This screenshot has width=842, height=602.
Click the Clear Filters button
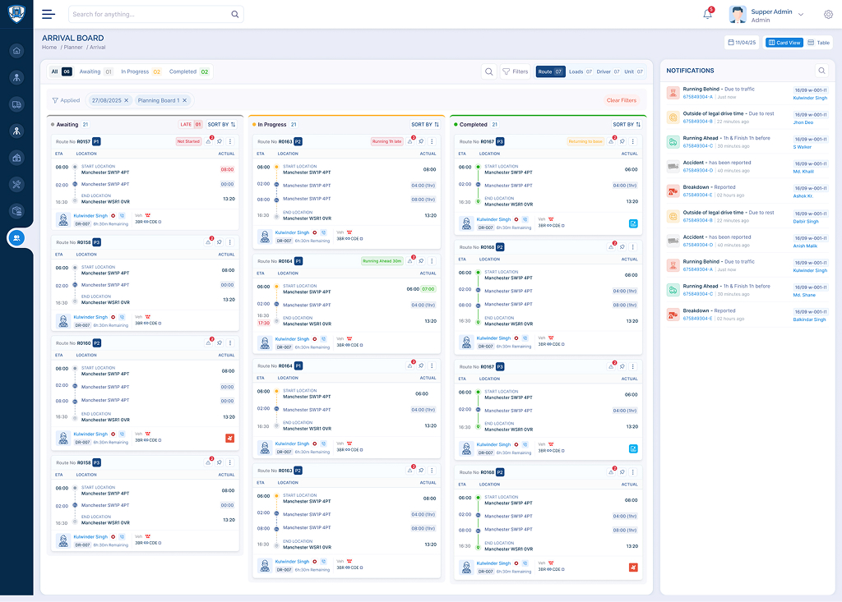tap(621, 100)
